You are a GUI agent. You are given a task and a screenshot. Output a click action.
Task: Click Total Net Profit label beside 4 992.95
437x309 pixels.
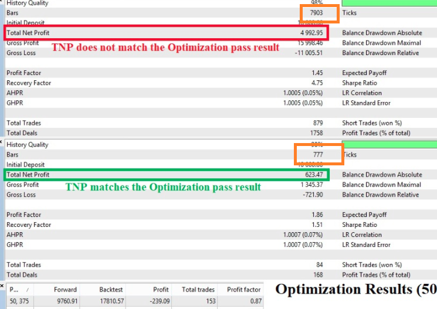pyautogui.click(x=28, y=33)
